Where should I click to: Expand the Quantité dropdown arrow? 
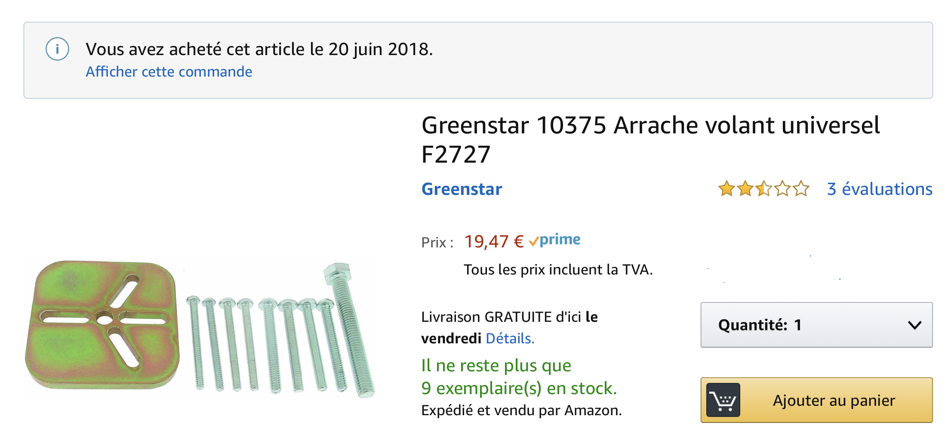914,325
